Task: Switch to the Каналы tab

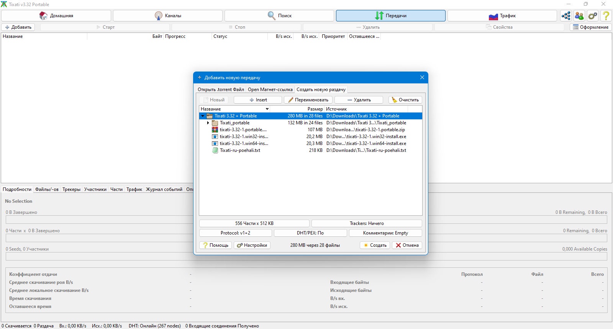Action: (168, 16)
